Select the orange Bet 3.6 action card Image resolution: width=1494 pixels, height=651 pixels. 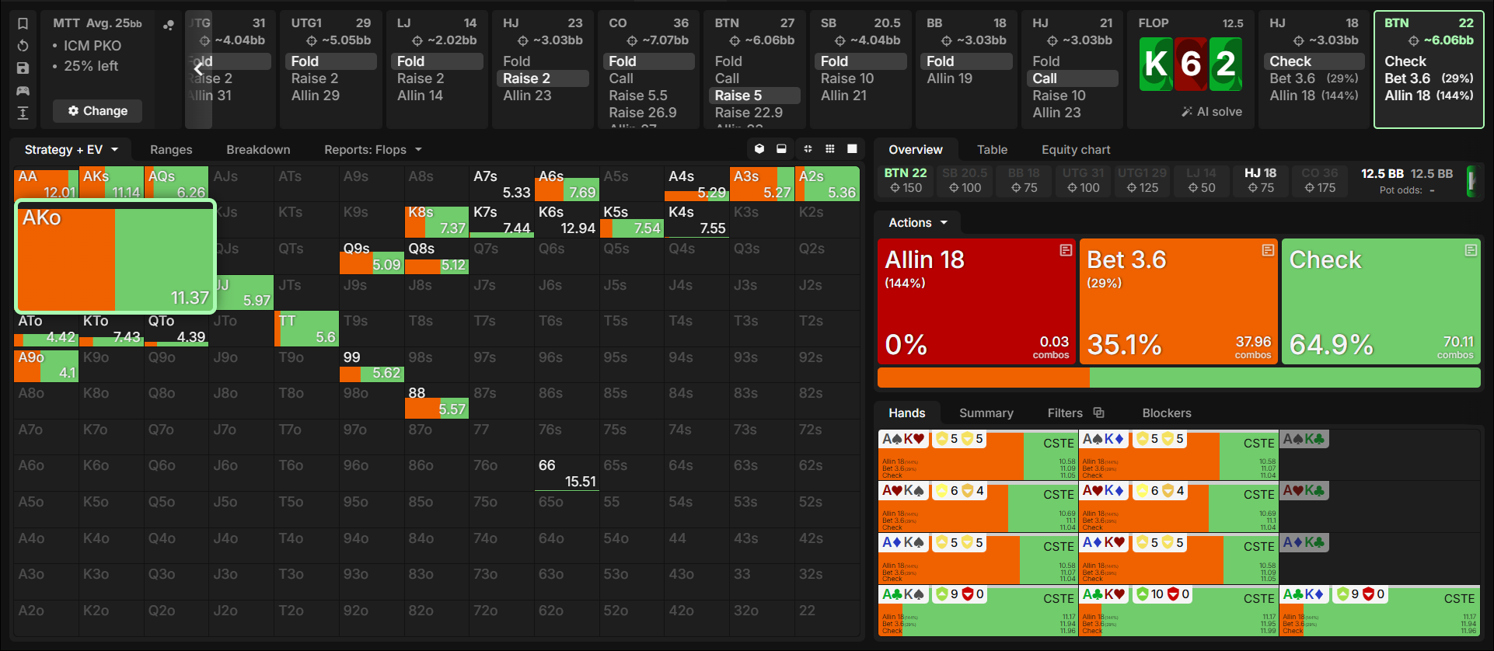(1178, 301)
